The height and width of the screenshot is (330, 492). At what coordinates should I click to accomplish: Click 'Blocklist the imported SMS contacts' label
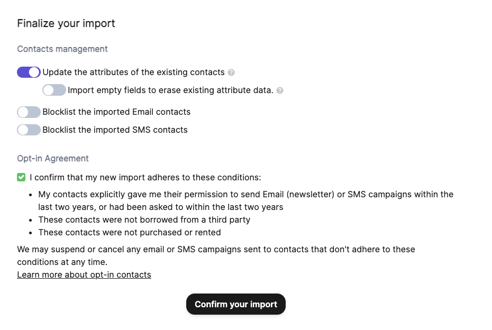point(115,130)
